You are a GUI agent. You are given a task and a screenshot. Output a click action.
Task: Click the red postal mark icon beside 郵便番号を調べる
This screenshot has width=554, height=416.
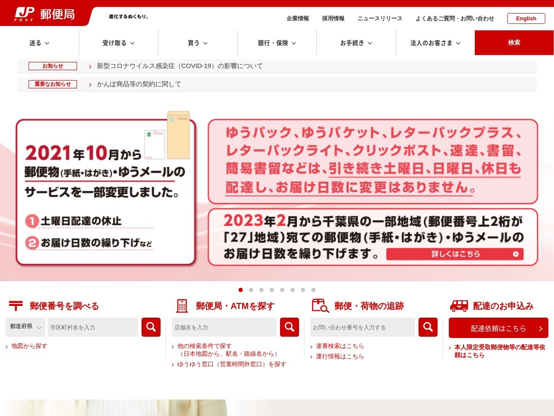point(16,306)
